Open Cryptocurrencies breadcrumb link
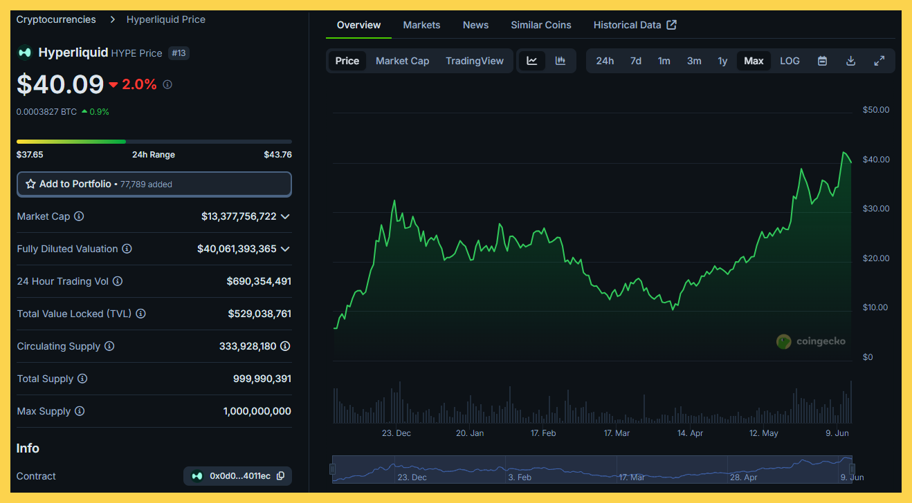Image resolution: width=912 pixels, height=503 pixels. pos(56,19)
